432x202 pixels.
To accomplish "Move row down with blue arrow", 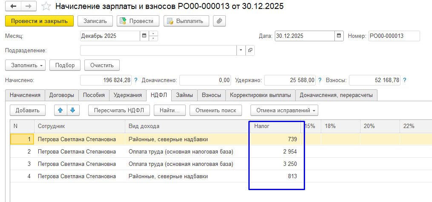I will pyautogui.click(x=73, y=111).
